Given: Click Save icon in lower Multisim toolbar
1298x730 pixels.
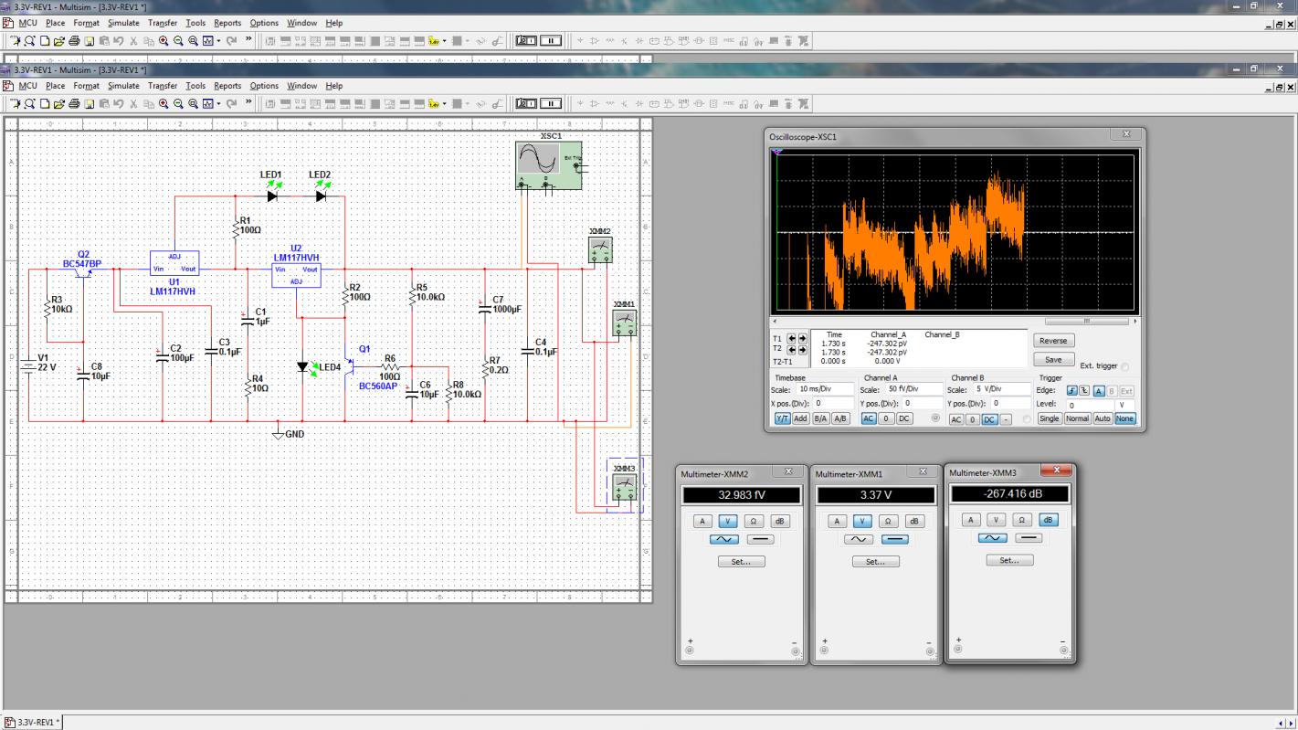Looking at the screenshot, I should pyautogui.click(x=90, y=104).
